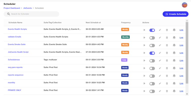Click the scrollbar up arrow of table
Screen dimensions: 191x99
[187, 21]
